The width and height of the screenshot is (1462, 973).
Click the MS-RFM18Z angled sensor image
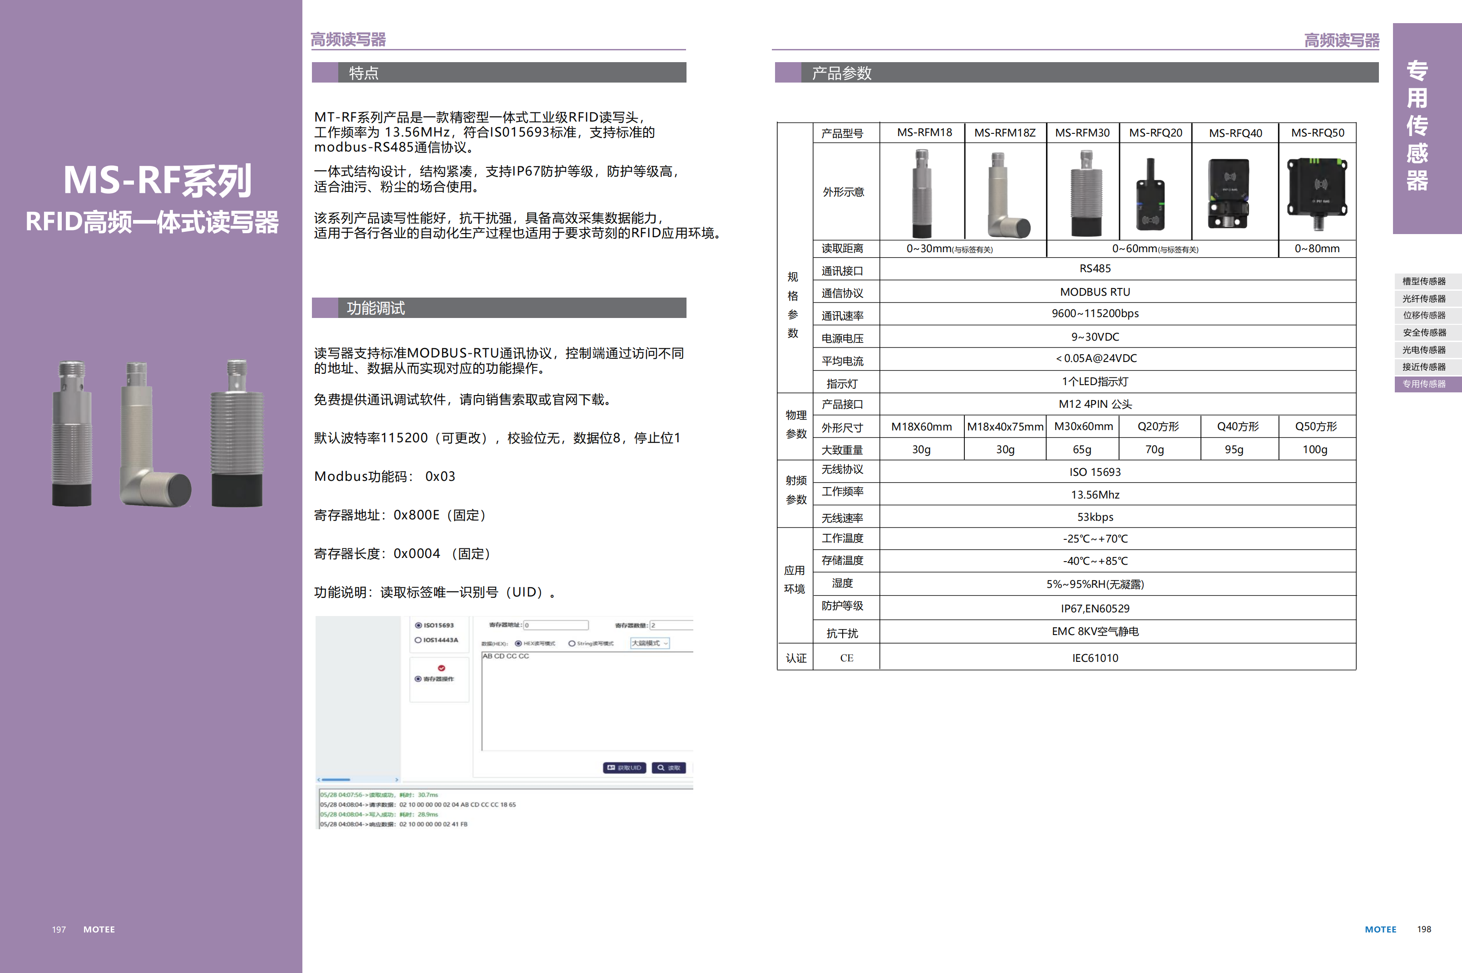(x=1008, y=196)
